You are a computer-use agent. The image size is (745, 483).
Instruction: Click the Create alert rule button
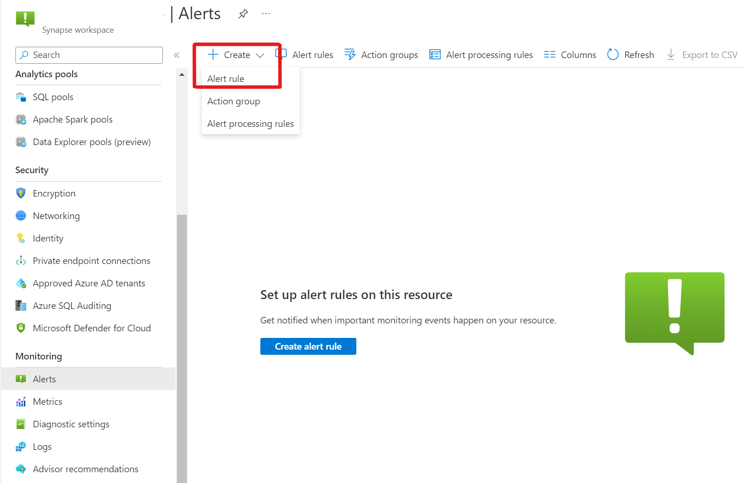(308, 346)
